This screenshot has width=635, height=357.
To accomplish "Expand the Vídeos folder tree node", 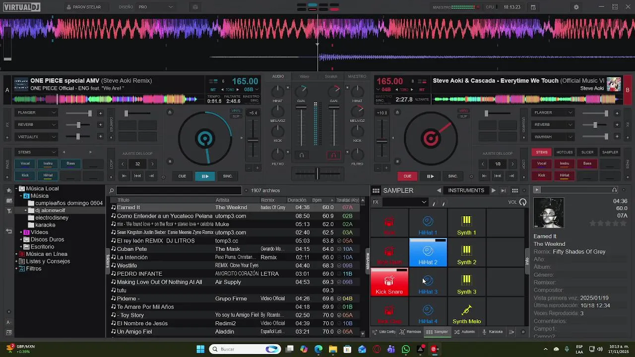I will [21, 232].
